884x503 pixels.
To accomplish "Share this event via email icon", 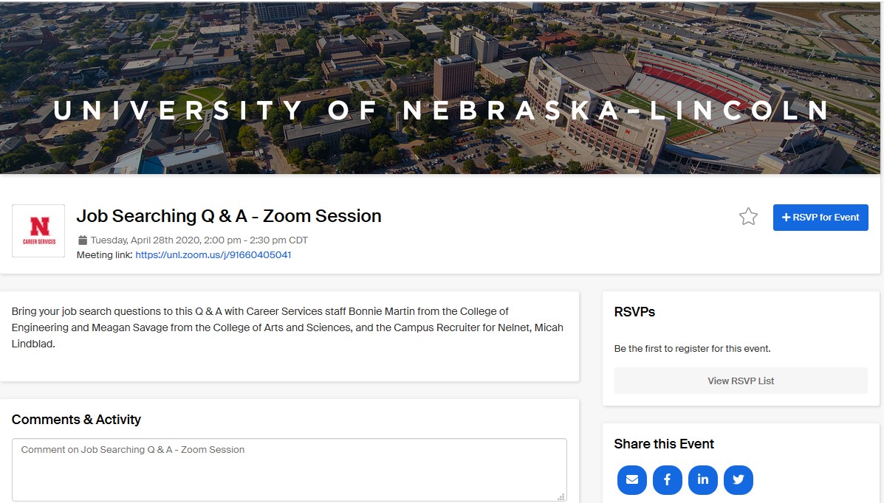I will click(632, 479).
